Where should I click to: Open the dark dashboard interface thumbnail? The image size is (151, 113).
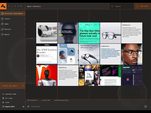132,75
